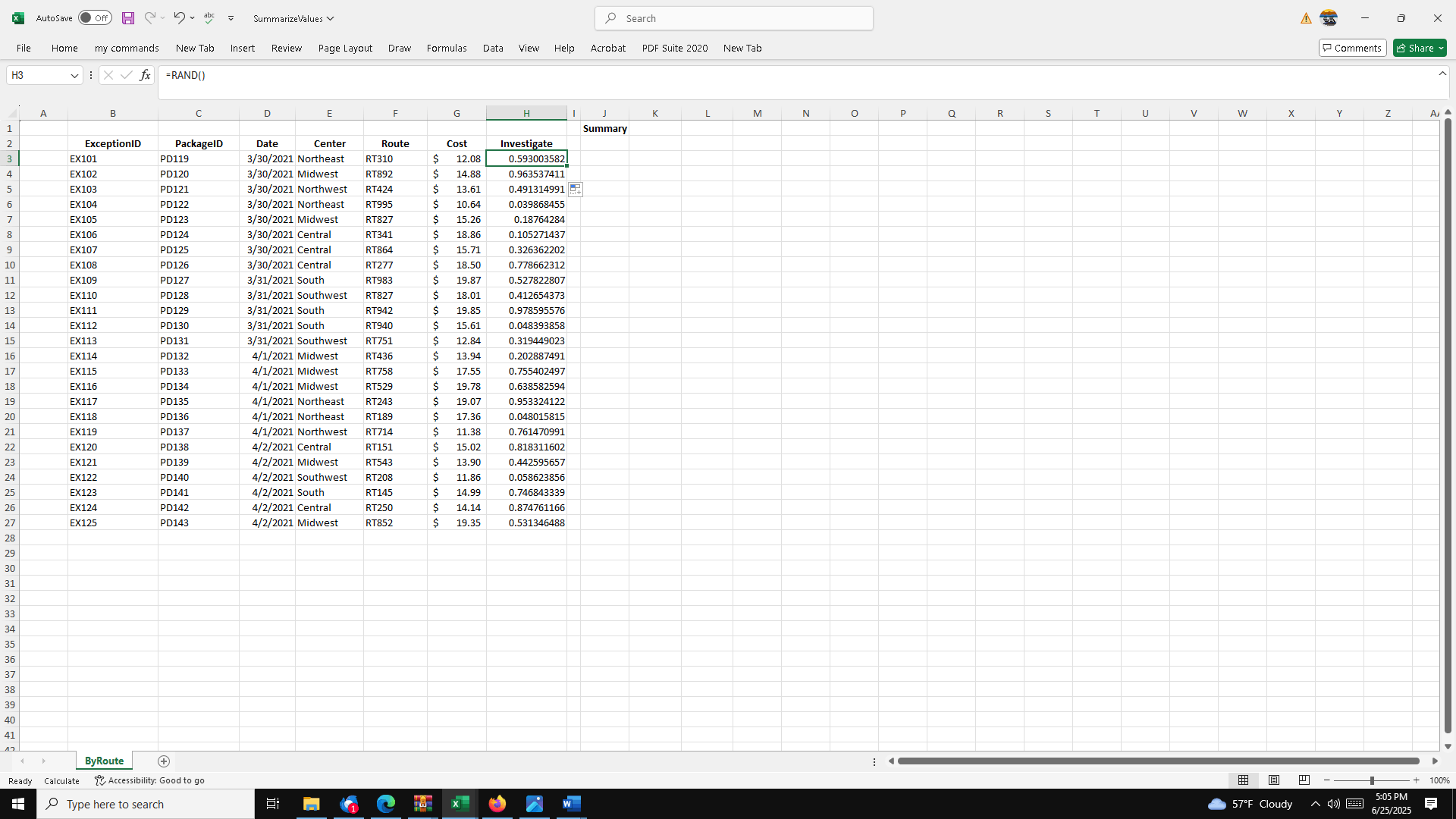Select the ByRoute sheet tab
This screenshot has height=819, width=1456.
coord(104,761)
